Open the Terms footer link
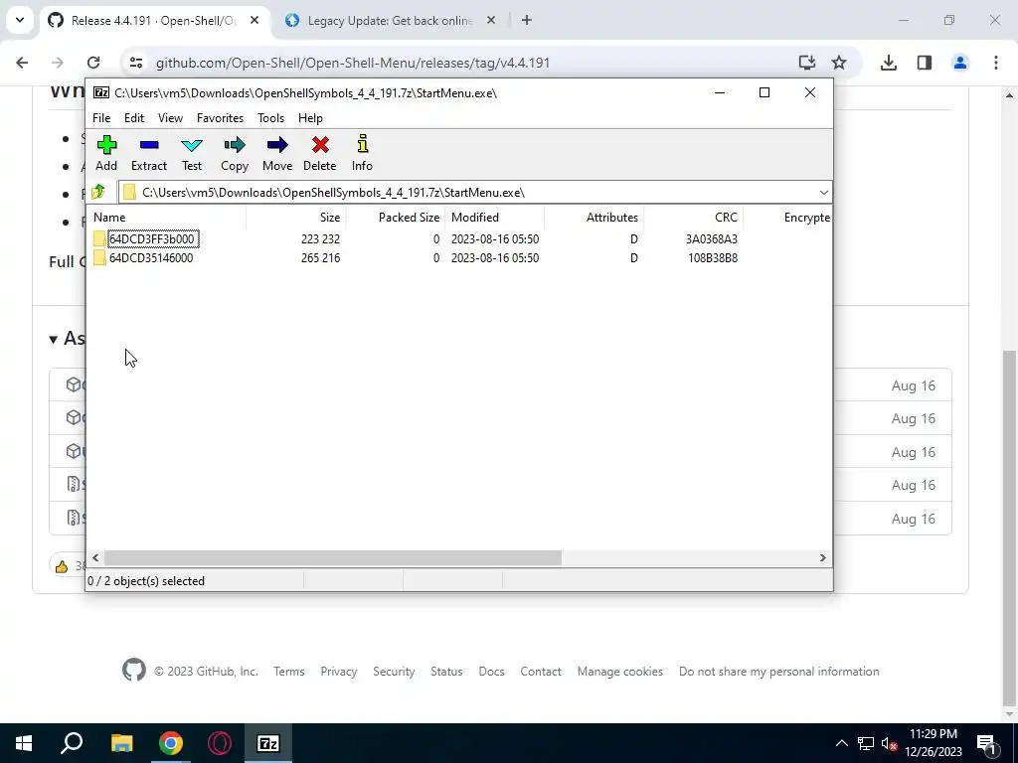Viewport: 1018px width, 763px height. click(x=289, y=672)
